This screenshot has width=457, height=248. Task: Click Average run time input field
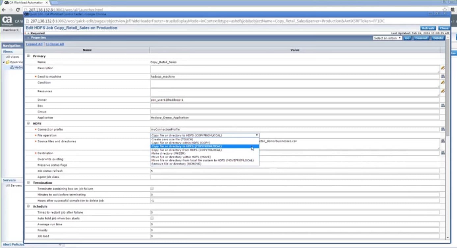295,224
